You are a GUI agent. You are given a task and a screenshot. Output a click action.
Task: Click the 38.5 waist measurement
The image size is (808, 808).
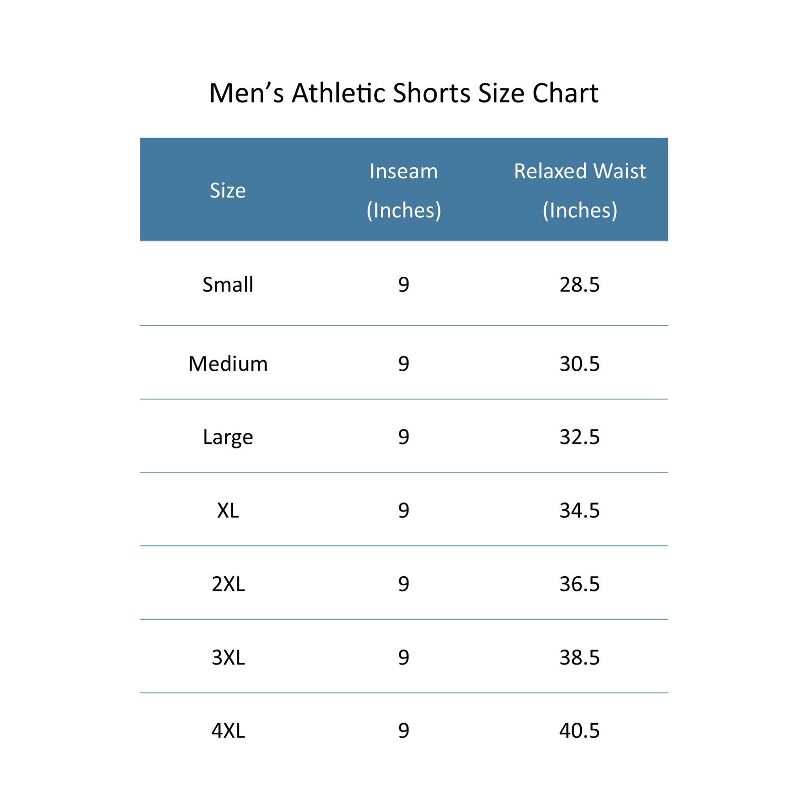[x=579, y=658]
